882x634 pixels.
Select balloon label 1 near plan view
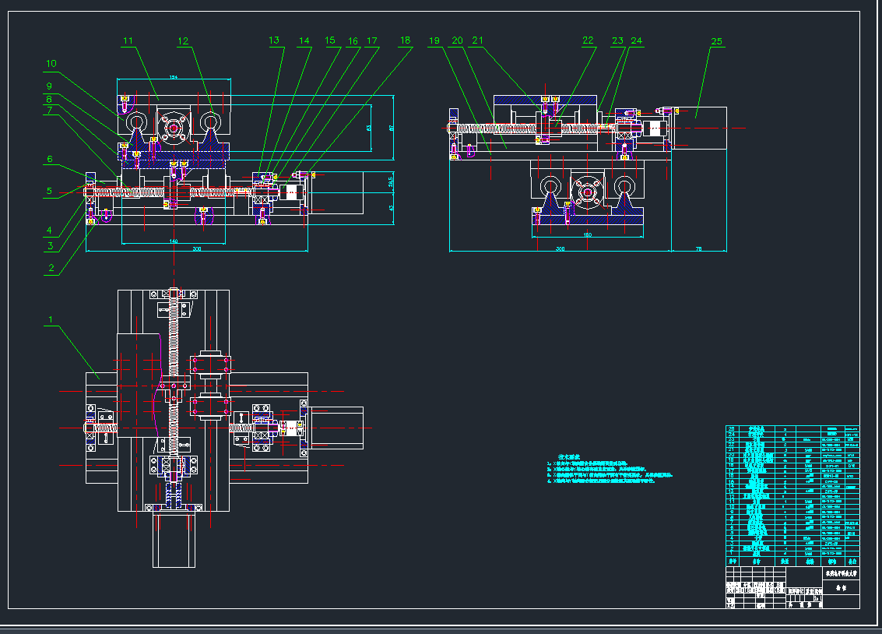click(x=51, y=319)
